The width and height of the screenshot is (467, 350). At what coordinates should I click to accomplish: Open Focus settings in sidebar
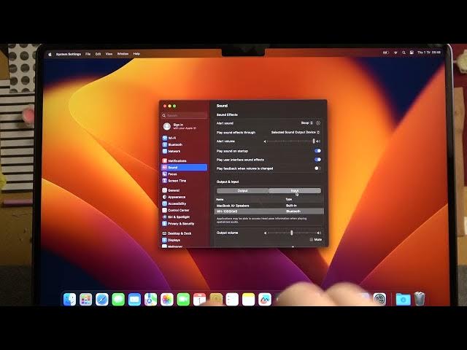(x=170, y=174)
